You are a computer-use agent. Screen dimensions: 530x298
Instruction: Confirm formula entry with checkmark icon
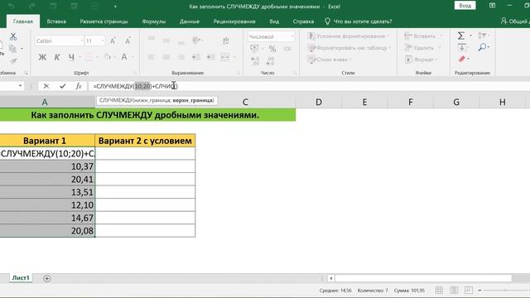pos(63,86)
